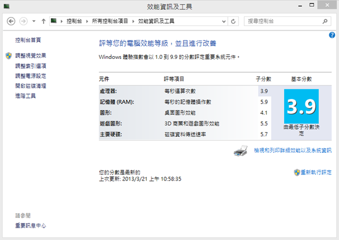Viewport: 339px width, 240px height.
Task: Open help with the blue question mark
Action: coord(332,35)
